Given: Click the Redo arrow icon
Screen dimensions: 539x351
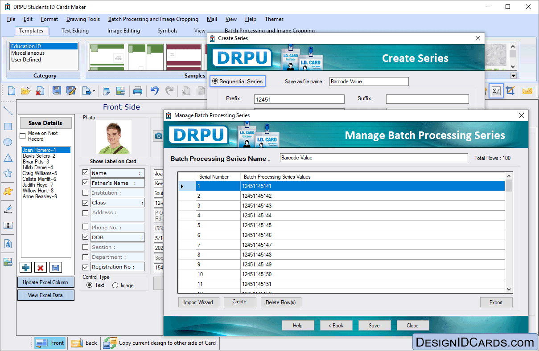Looking at the screenshot, I should 169,91.
